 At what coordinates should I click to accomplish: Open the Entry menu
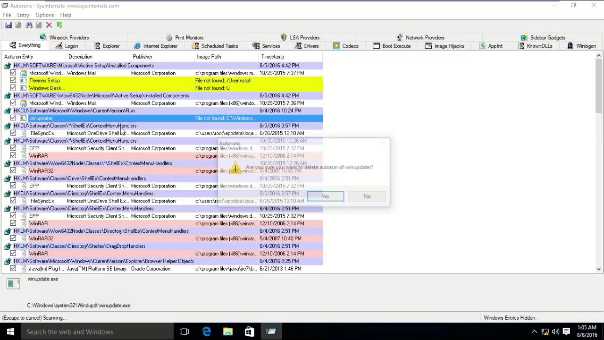[x=23, y=15]
